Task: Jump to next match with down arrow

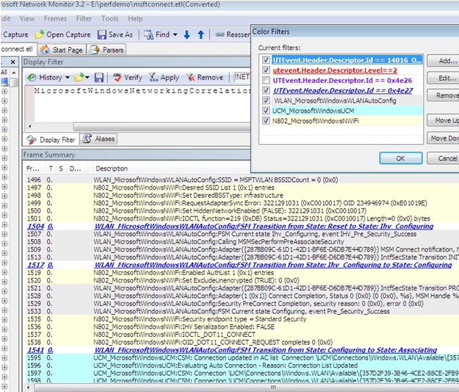Action: pos(187,35)
